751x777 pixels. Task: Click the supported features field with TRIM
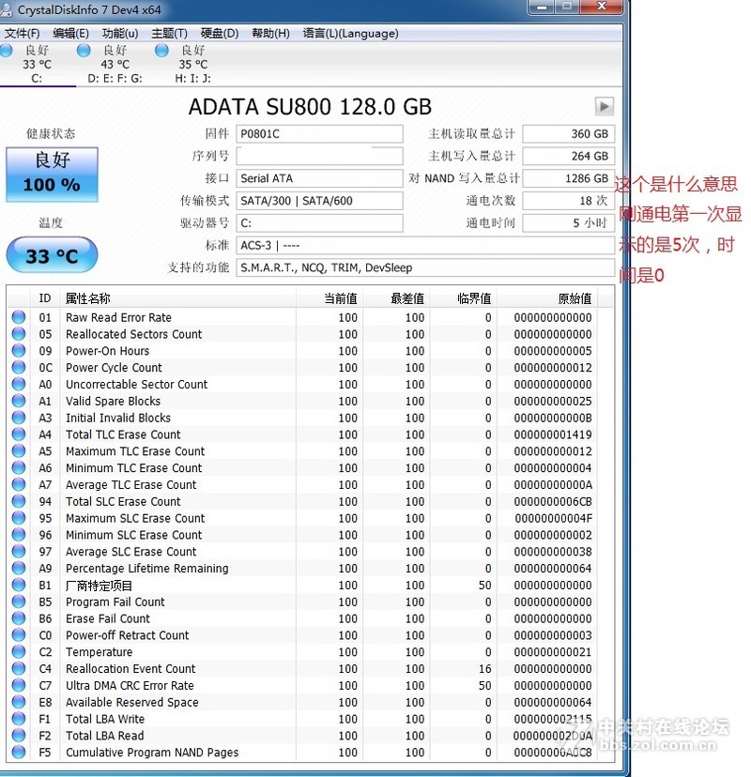tap(425, 267)
